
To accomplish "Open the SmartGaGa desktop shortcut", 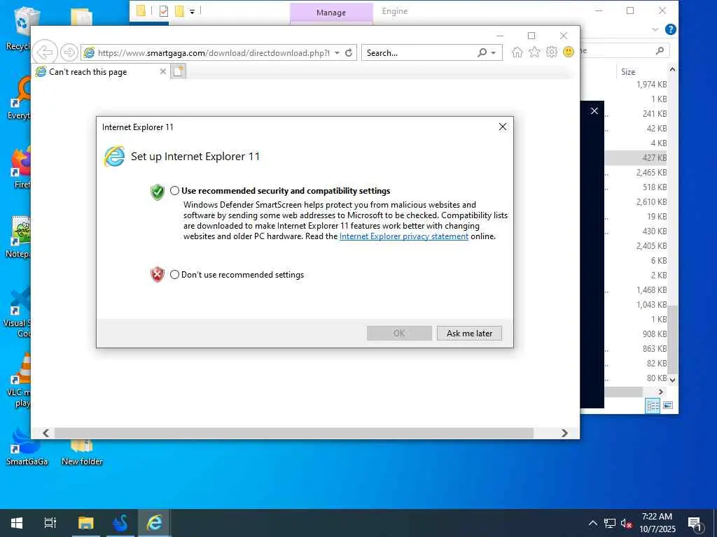I will 27,447.
